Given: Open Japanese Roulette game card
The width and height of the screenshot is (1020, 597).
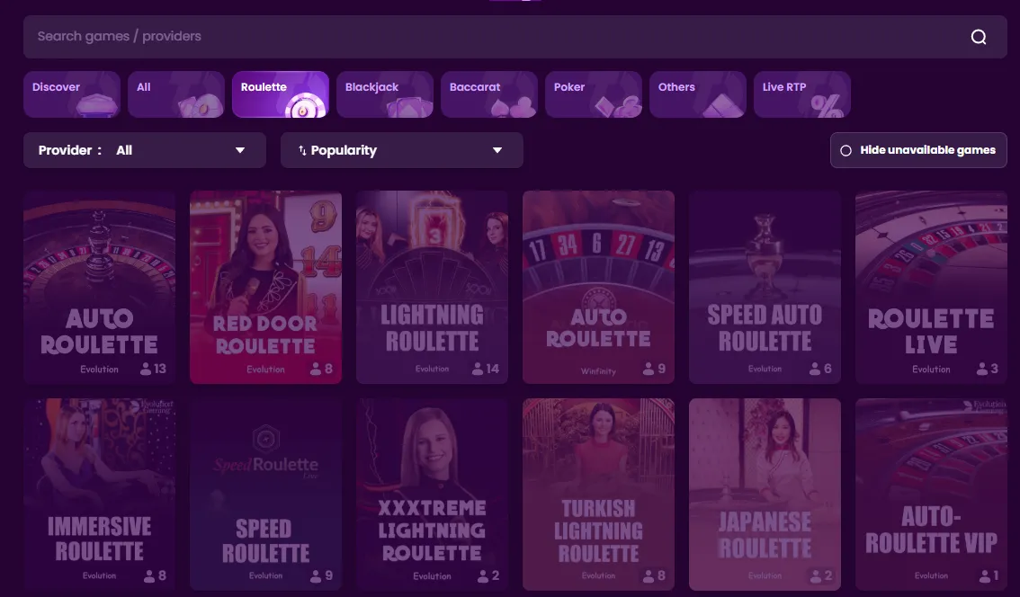Looking at the screenshot, I should point(765,495).
